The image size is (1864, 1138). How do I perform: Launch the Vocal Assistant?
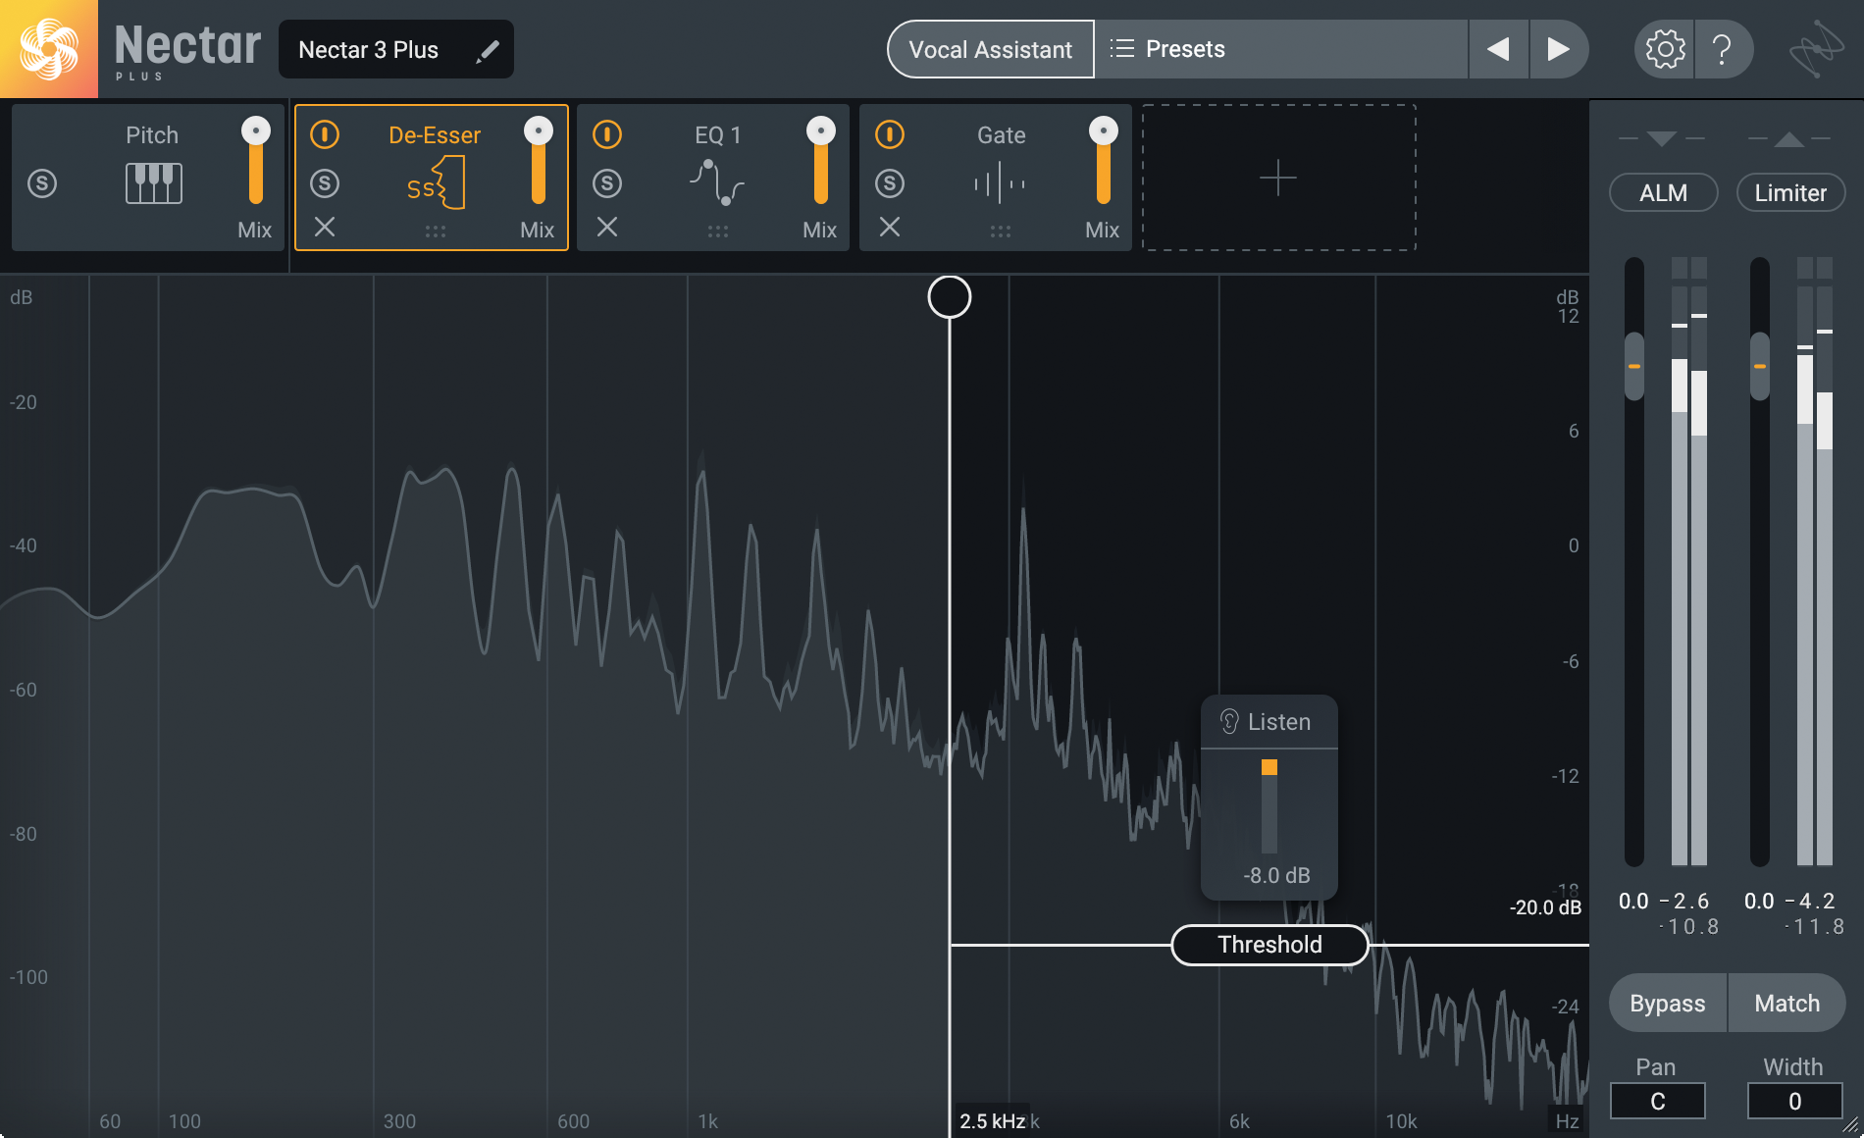click(990, 49)
